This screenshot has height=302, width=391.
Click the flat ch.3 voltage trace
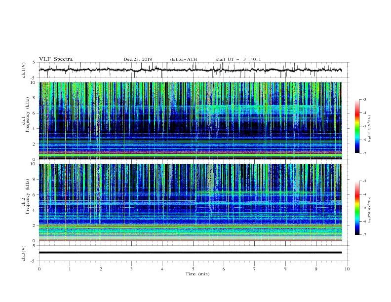click(x=190, y=253)
